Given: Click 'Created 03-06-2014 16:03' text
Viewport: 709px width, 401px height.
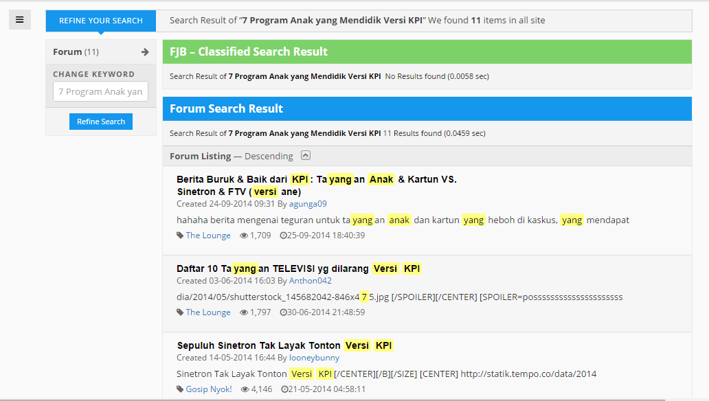Looking at the screenshot, I should click(x=225, y=281).
